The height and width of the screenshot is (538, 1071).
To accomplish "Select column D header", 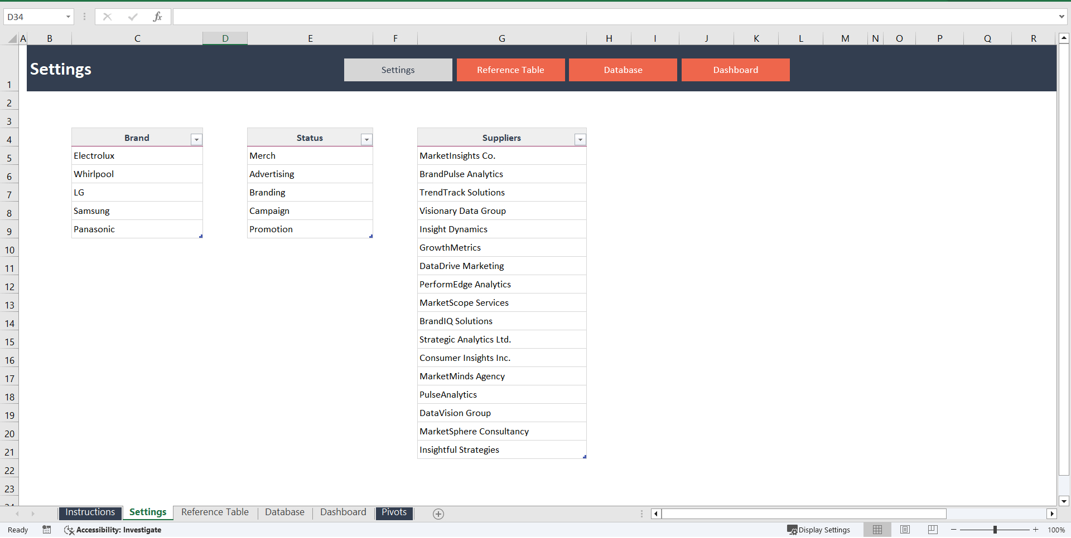I will [225, 38].
